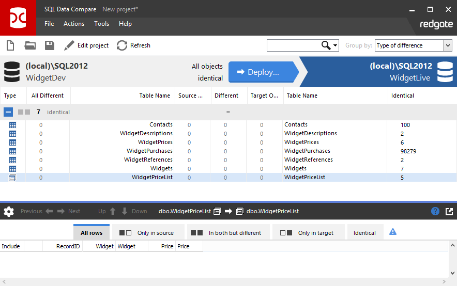The width and height of the screenshot is (457, 286).
Task: Expand the search options dropdown arrow
Action: 336,45
